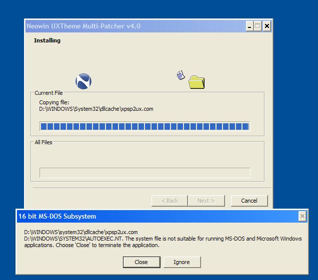Click the All Files group label
Screen dimensions: 318x280
tap(43, 142)
